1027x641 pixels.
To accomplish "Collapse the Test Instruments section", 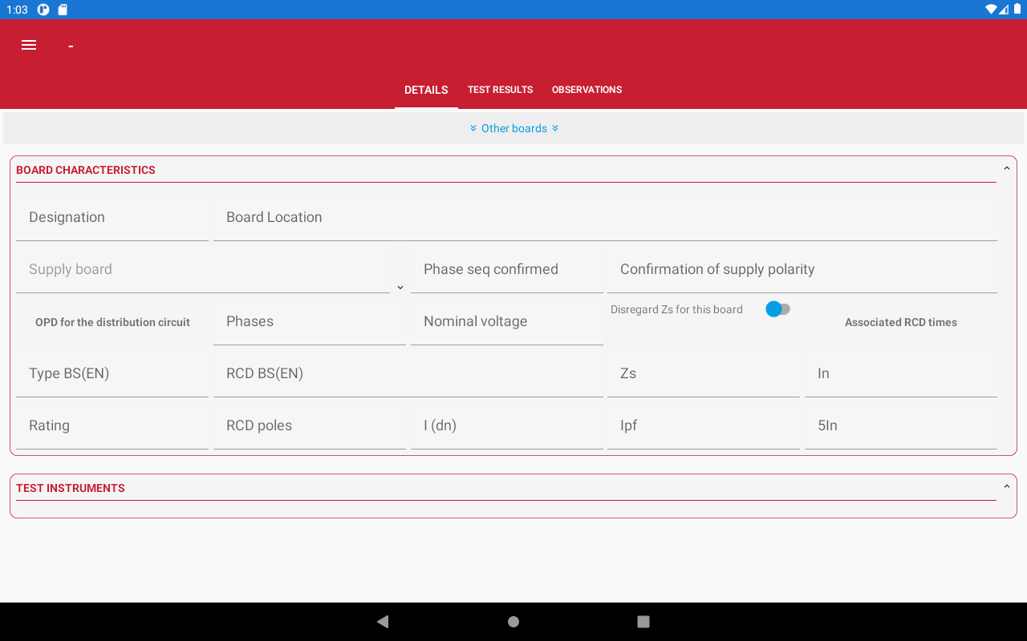I will (1006, 487).
